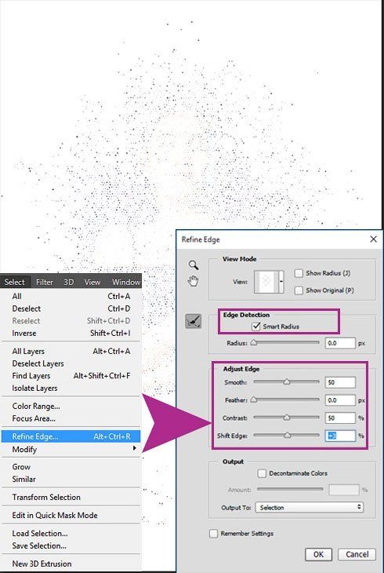Choose Transform Selection menu entry
This screenshot has height=573, width=384.
tap(71, 498)
